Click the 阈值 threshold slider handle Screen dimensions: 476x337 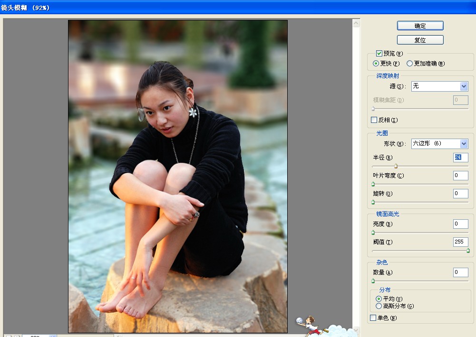pos(468,251)
